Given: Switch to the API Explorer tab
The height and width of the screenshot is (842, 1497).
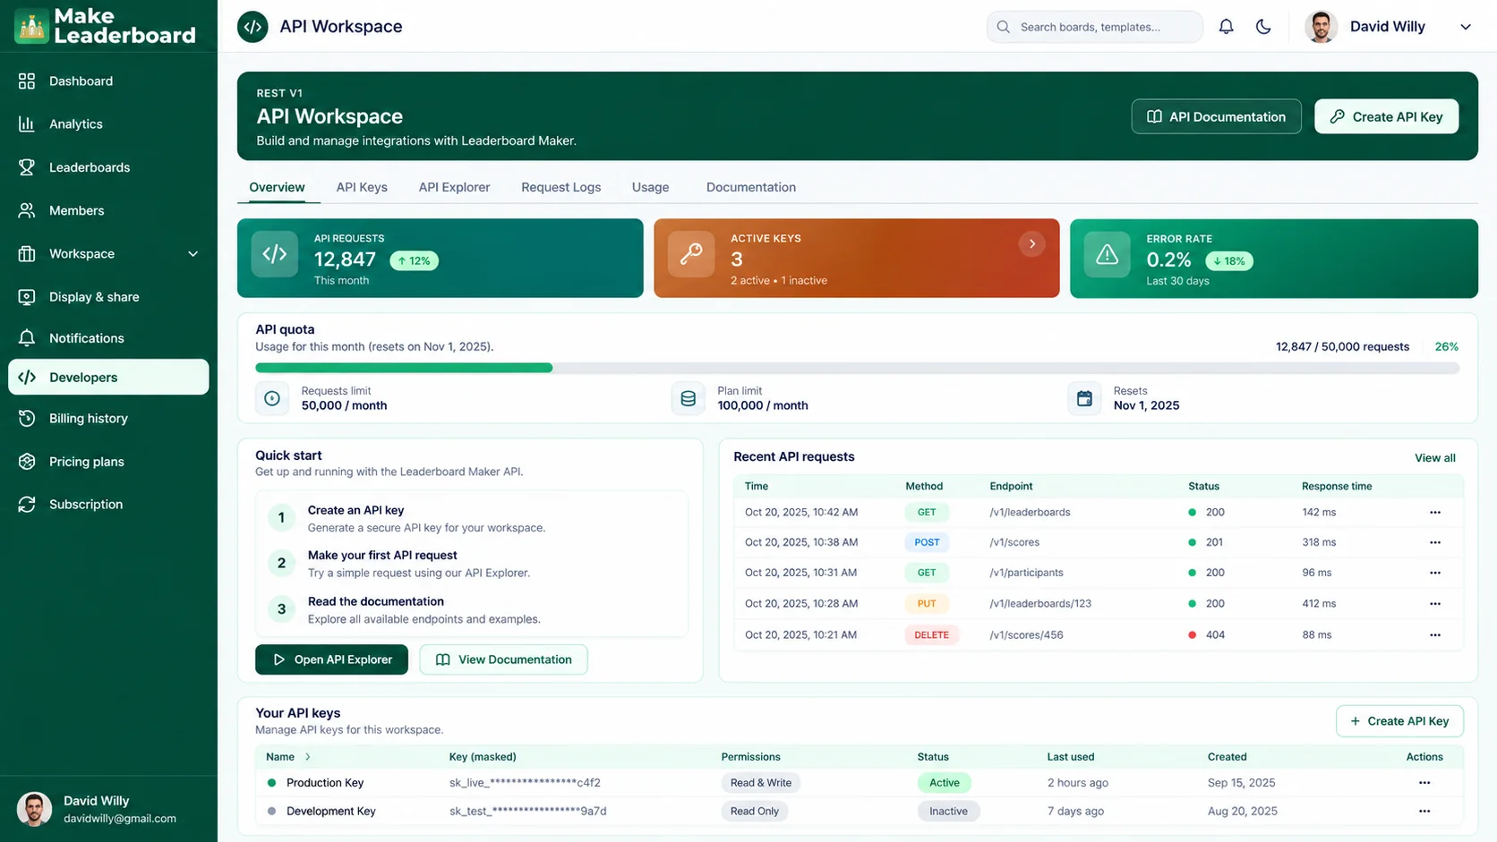Looking at the screenshot, I should tap(454, 187).
